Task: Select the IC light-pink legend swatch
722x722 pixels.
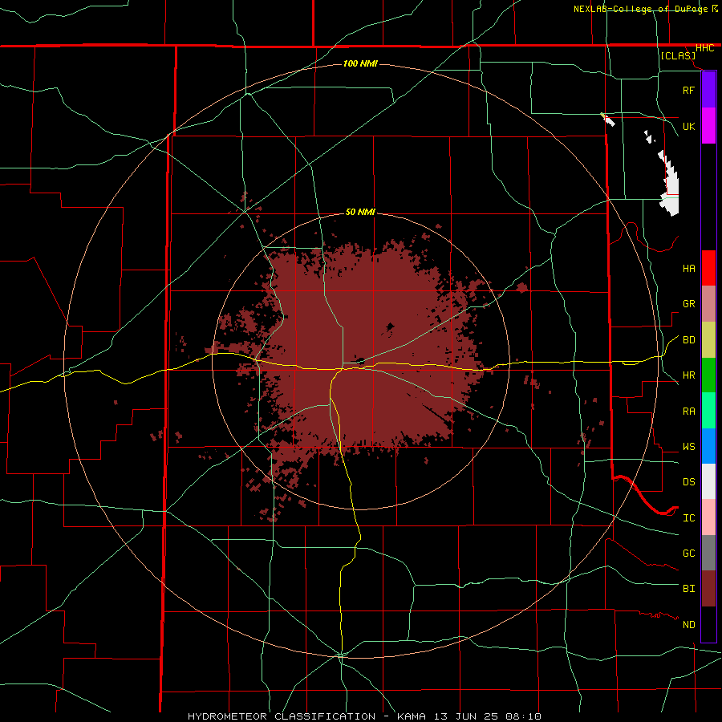Action: point(708,517)
